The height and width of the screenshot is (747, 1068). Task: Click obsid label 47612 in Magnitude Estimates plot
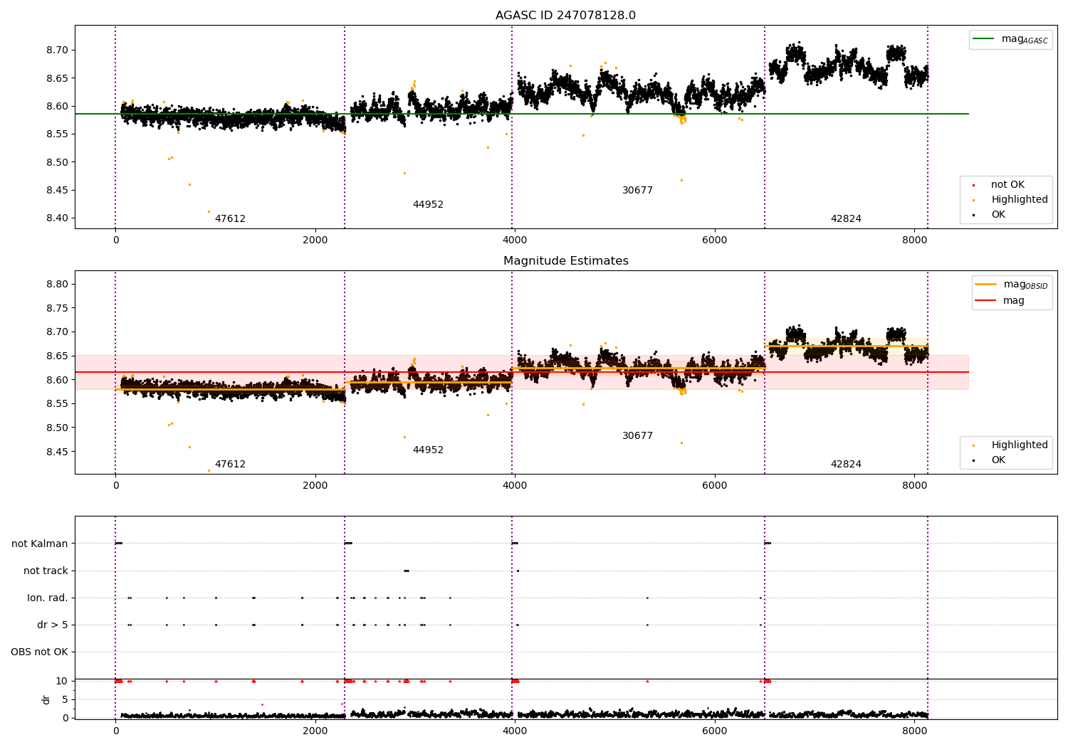tap(230, 465)
